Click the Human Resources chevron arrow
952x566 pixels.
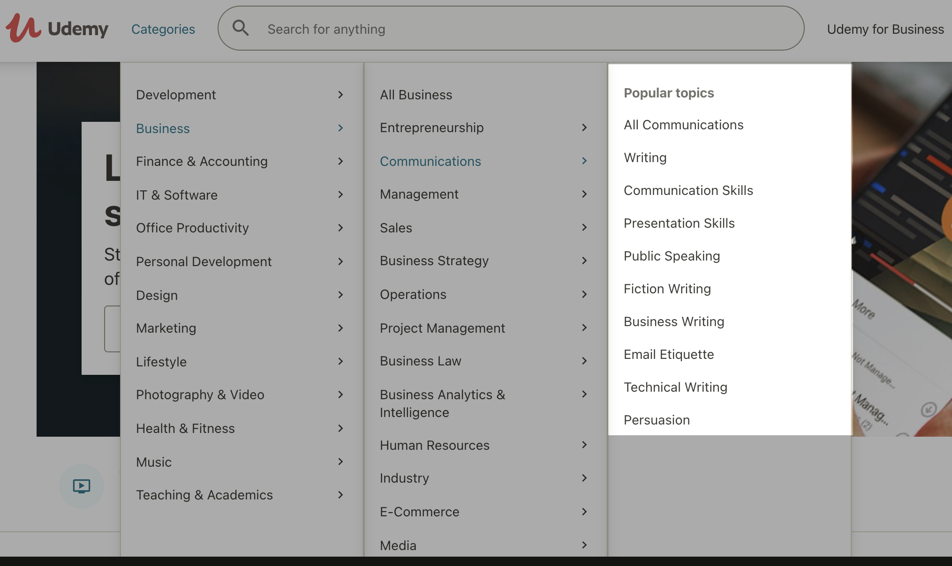tap(584, 445)
